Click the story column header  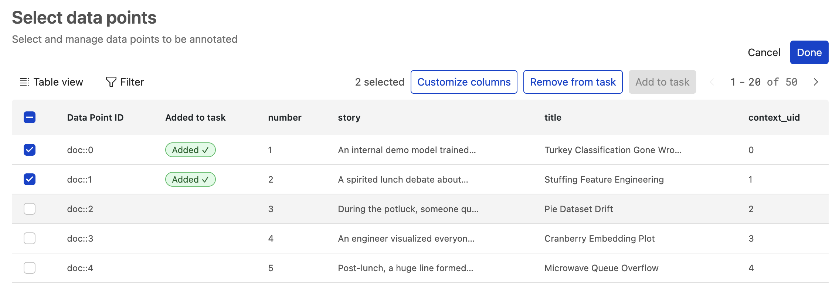click(x=349, y=117)
